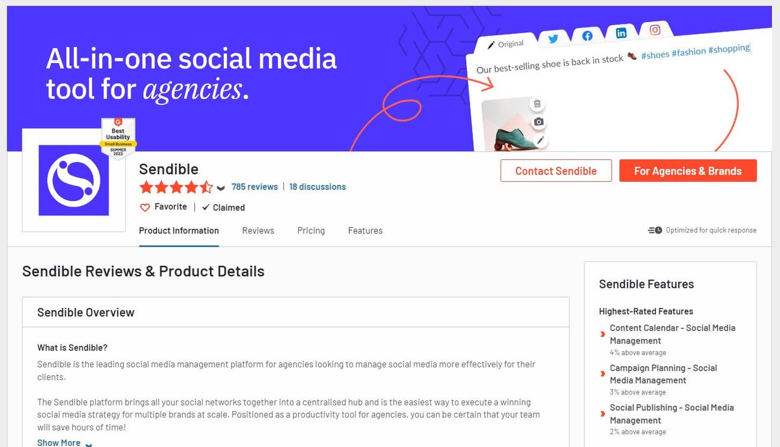Click the quick response clock icon
The height and width of the screenshot is (447, 780).
point(654,230)
